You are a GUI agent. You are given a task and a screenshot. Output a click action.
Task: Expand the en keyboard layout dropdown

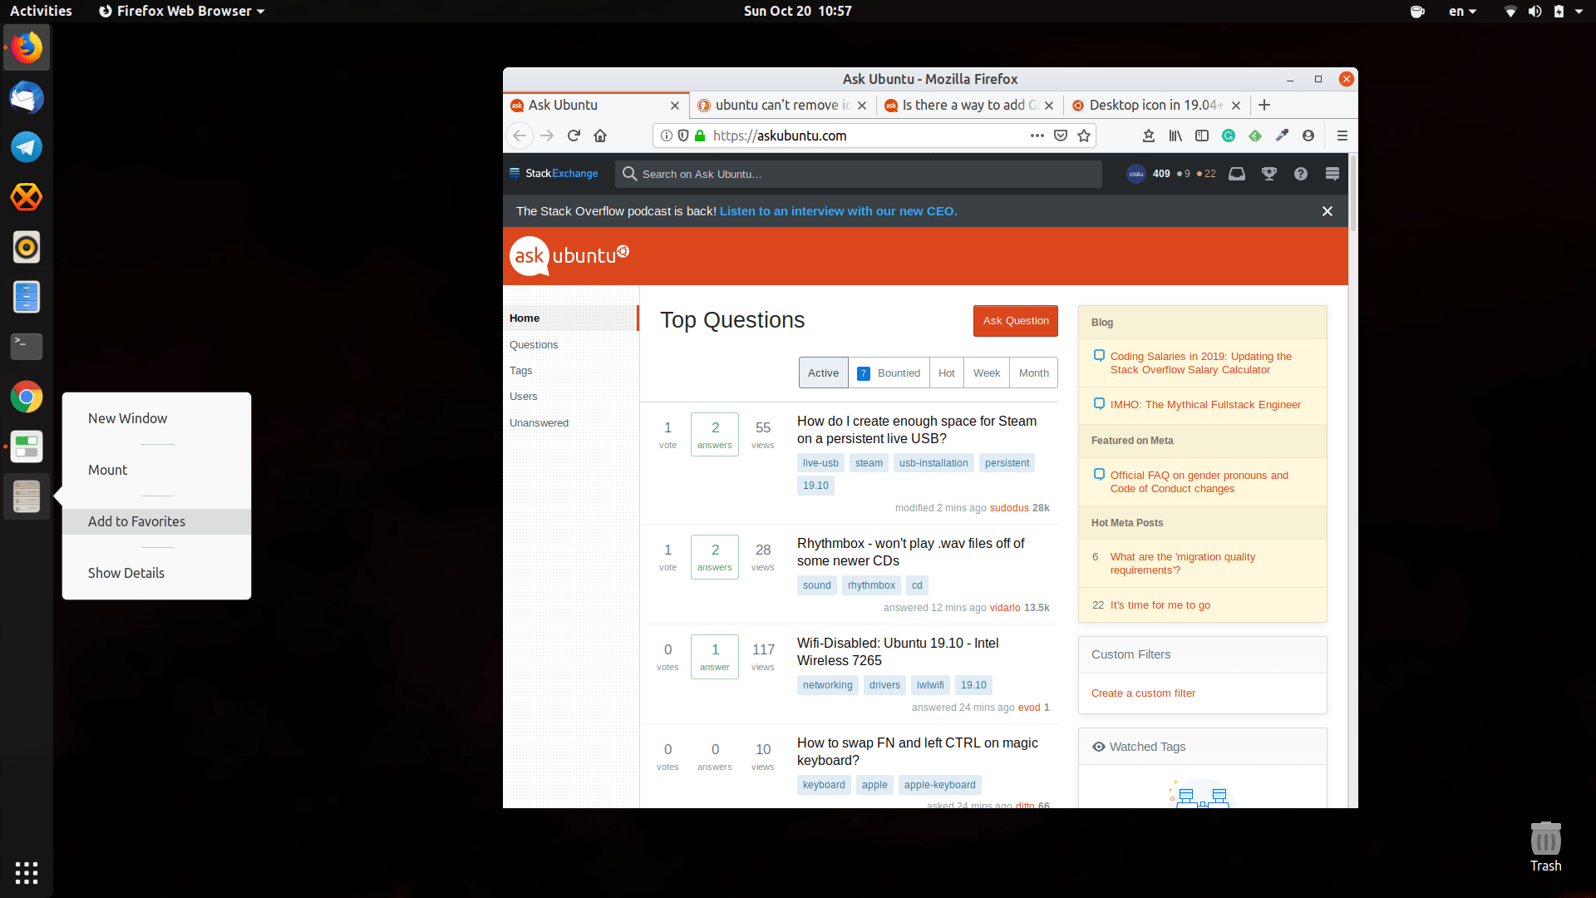point(1462,12)
